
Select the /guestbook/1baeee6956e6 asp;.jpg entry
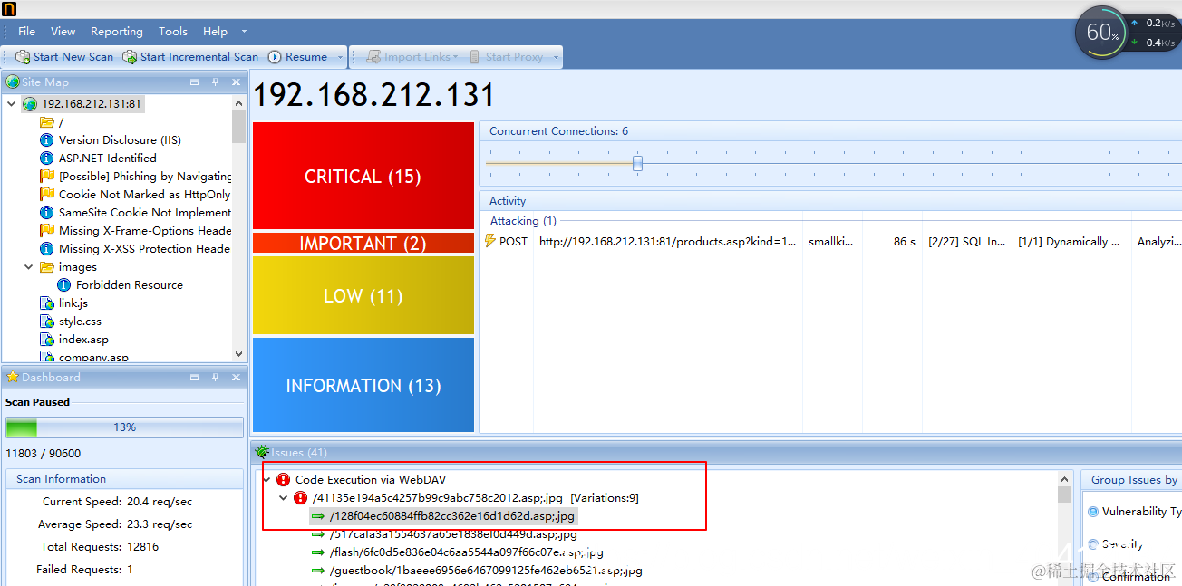pos(486,571)
